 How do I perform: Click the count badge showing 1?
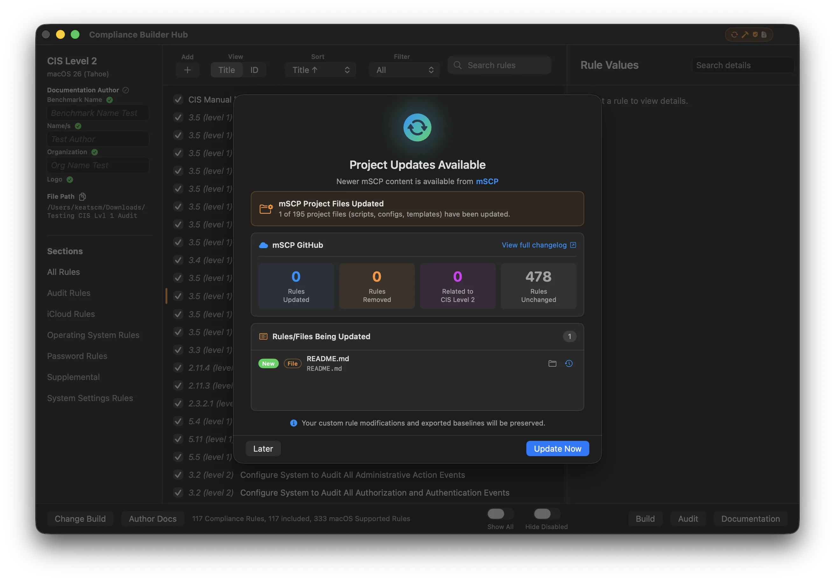569,336
